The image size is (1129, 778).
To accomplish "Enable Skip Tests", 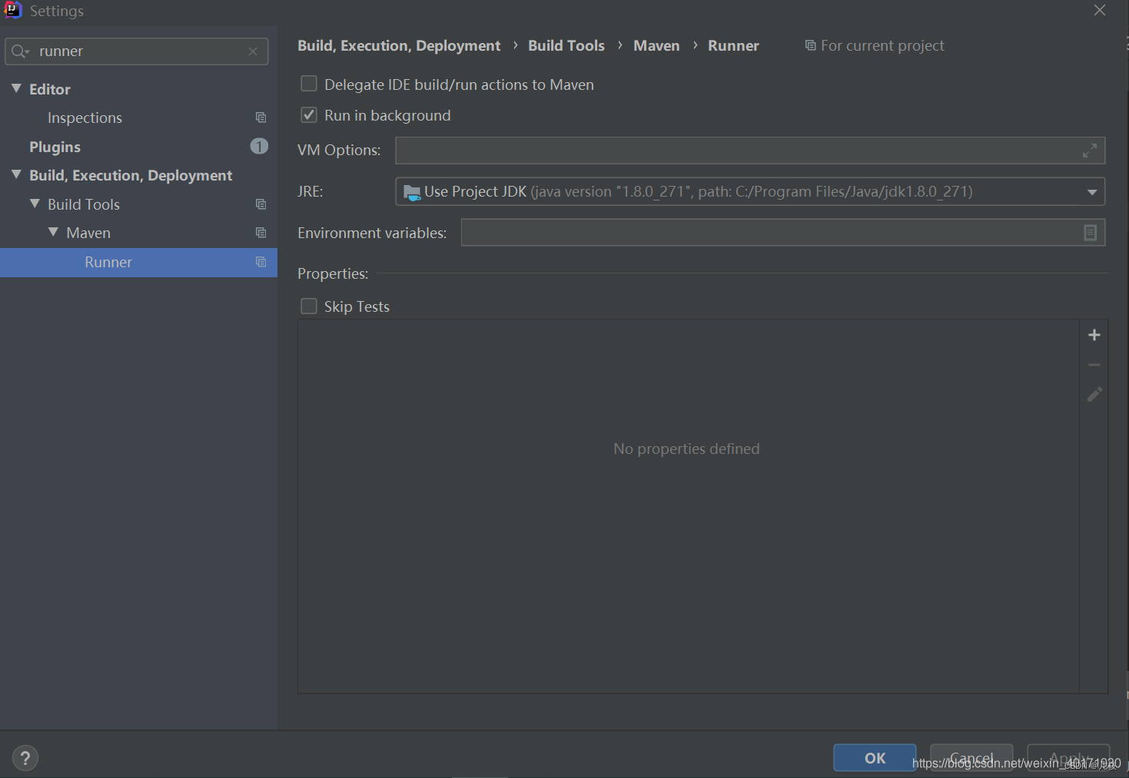I will (x=308, y=306).
